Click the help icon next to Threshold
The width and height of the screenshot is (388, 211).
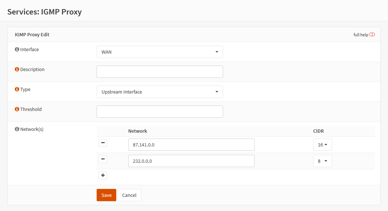(17, 109)
